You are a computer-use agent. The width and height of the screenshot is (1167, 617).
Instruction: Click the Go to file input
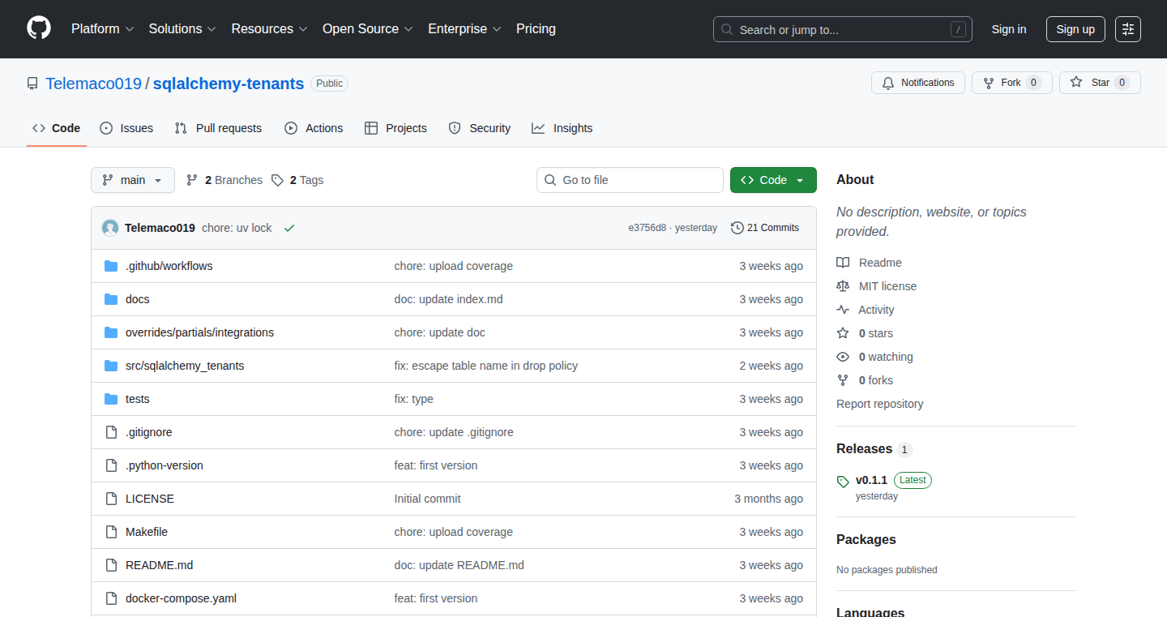click(630, 180)
